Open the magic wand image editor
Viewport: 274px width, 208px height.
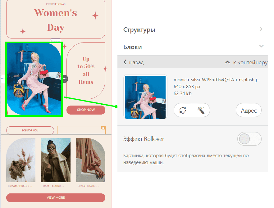click(201, 110)
